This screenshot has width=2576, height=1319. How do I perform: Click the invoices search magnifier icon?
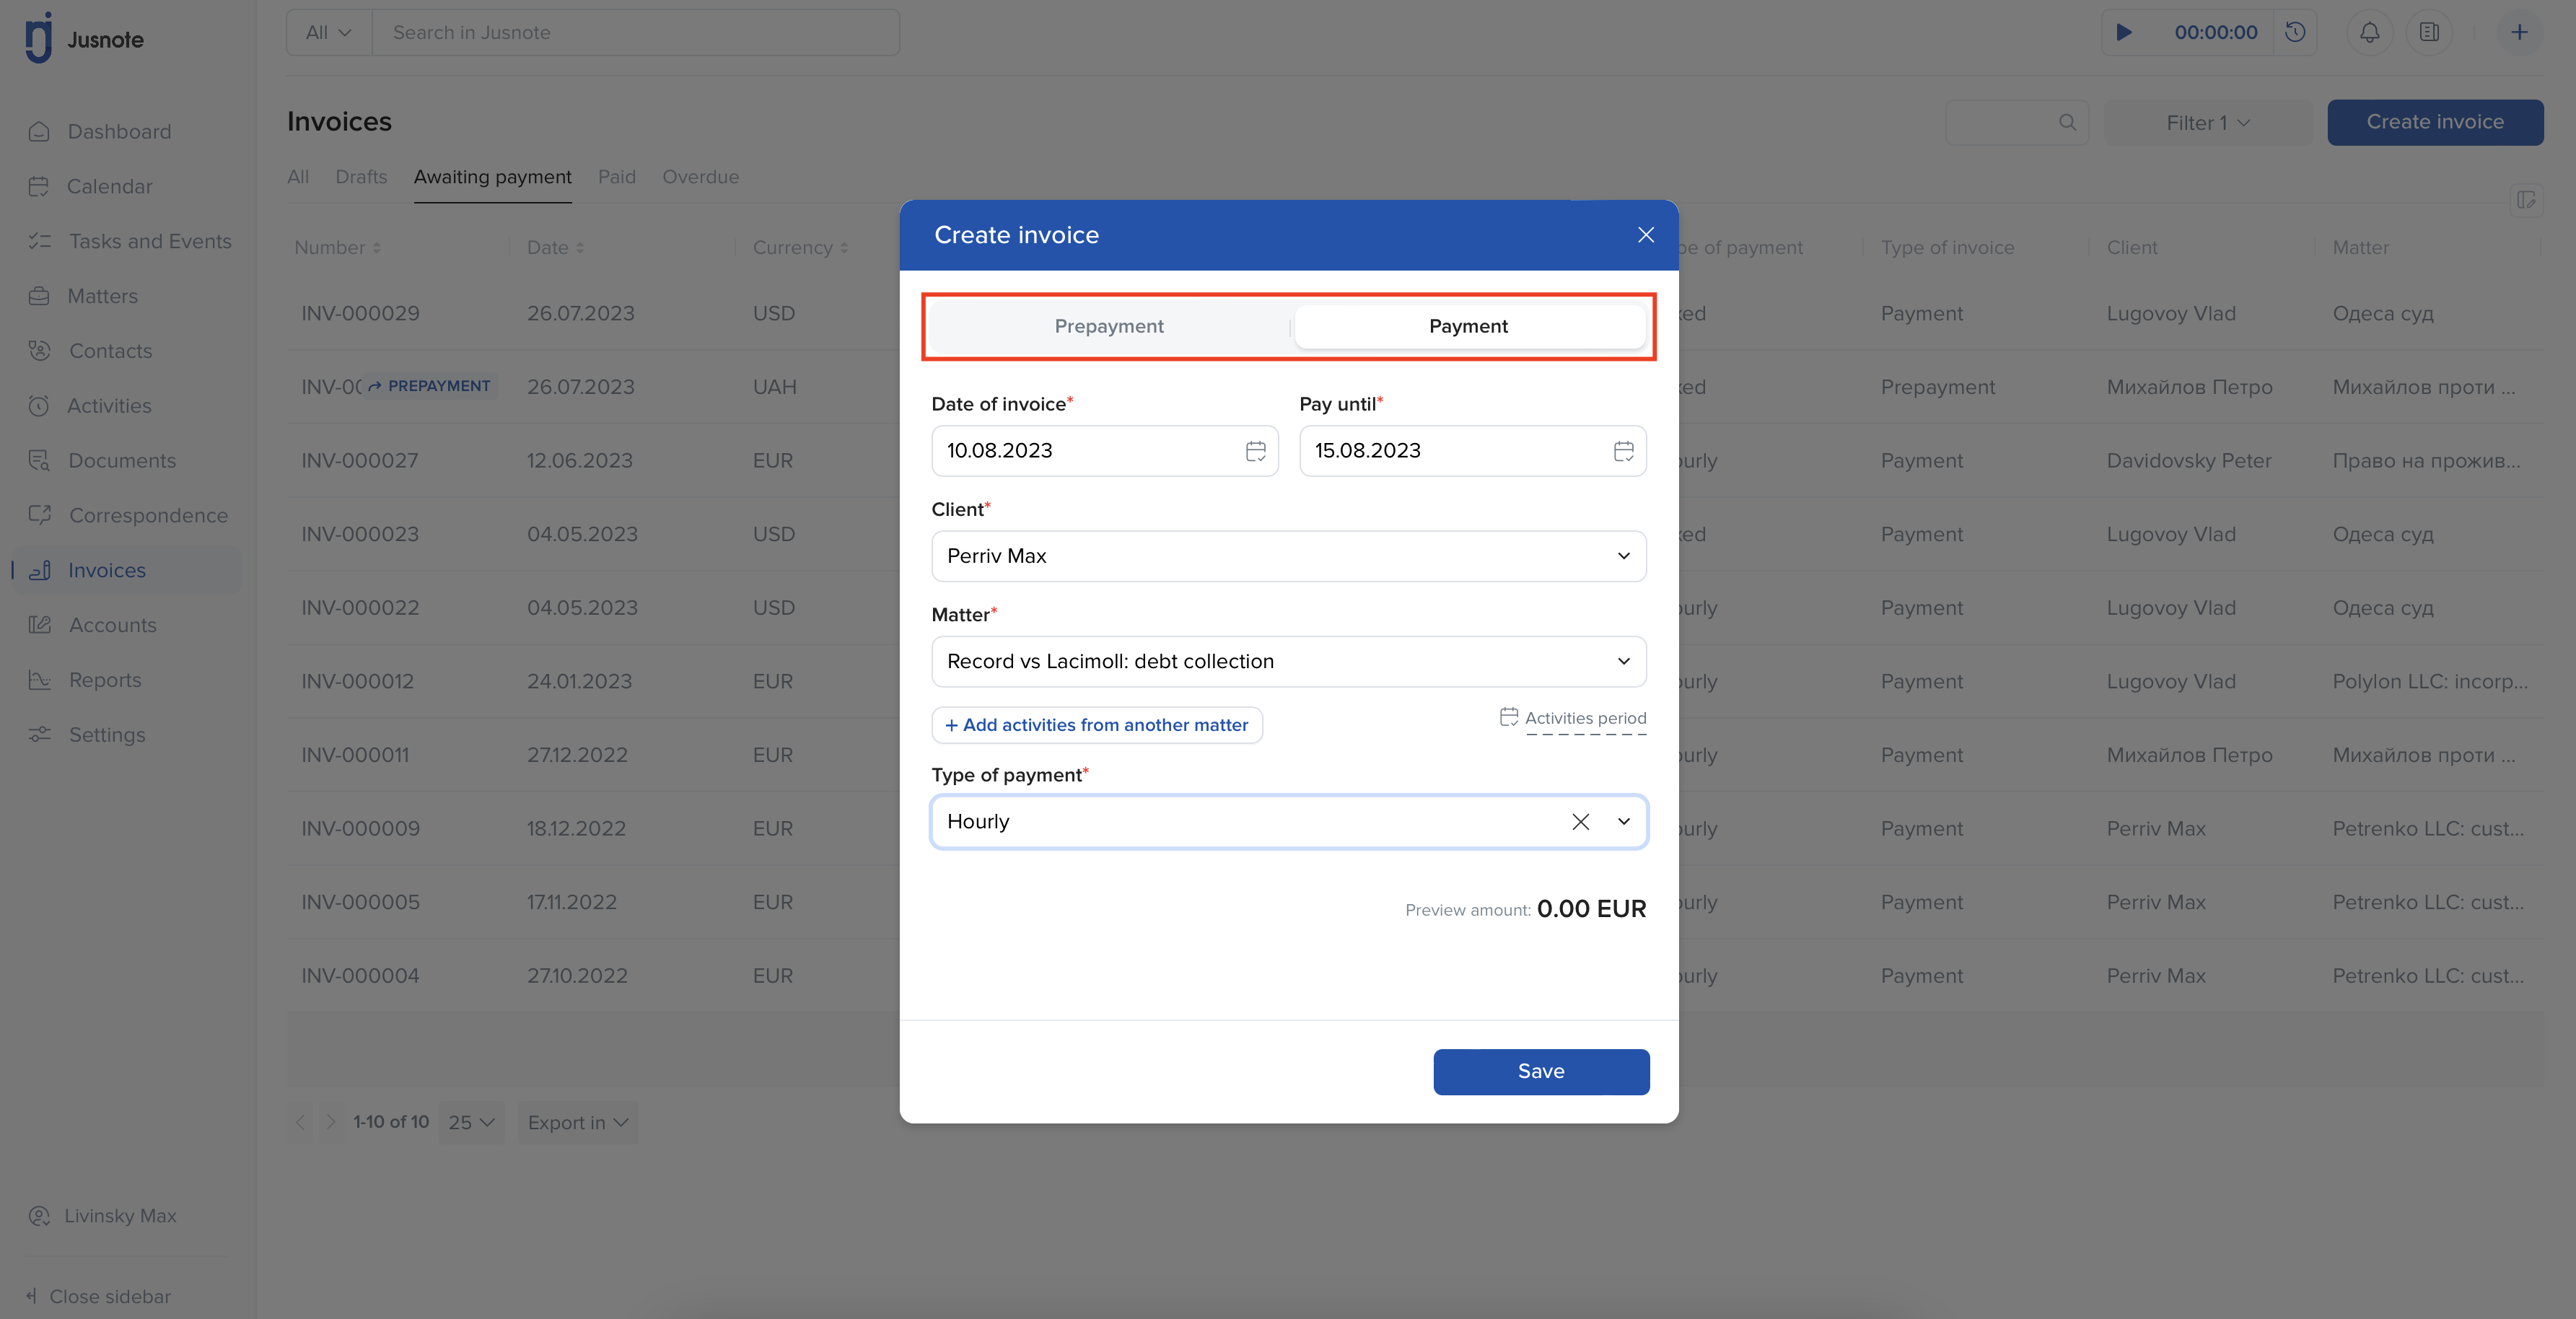[x=2067, y=122]
